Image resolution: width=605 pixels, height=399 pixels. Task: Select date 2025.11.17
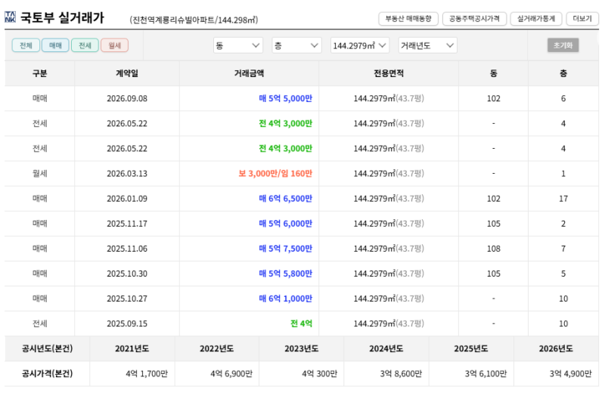127,224
